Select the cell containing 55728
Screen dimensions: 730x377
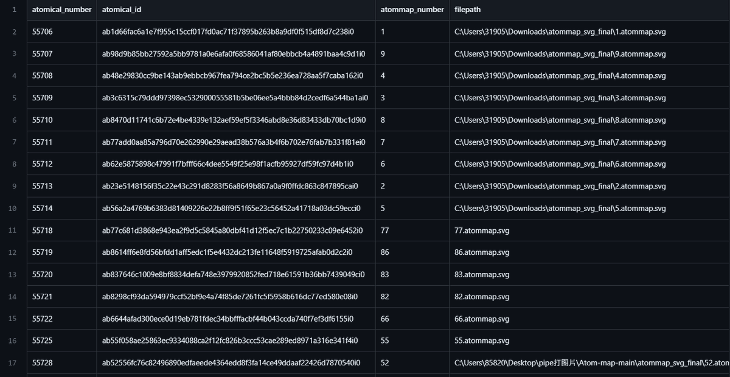[61, 363]
